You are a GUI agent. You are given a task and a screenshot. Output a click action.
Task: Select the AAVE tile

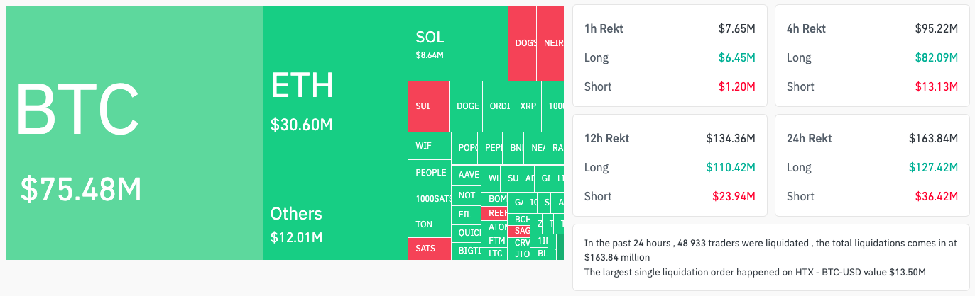click(467, 175)
